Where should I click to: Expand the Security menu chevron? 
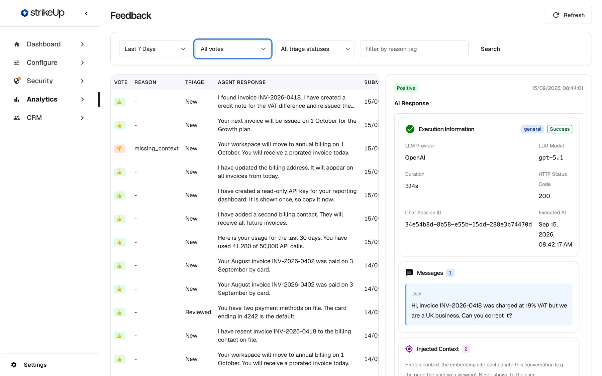coord(82,81)
